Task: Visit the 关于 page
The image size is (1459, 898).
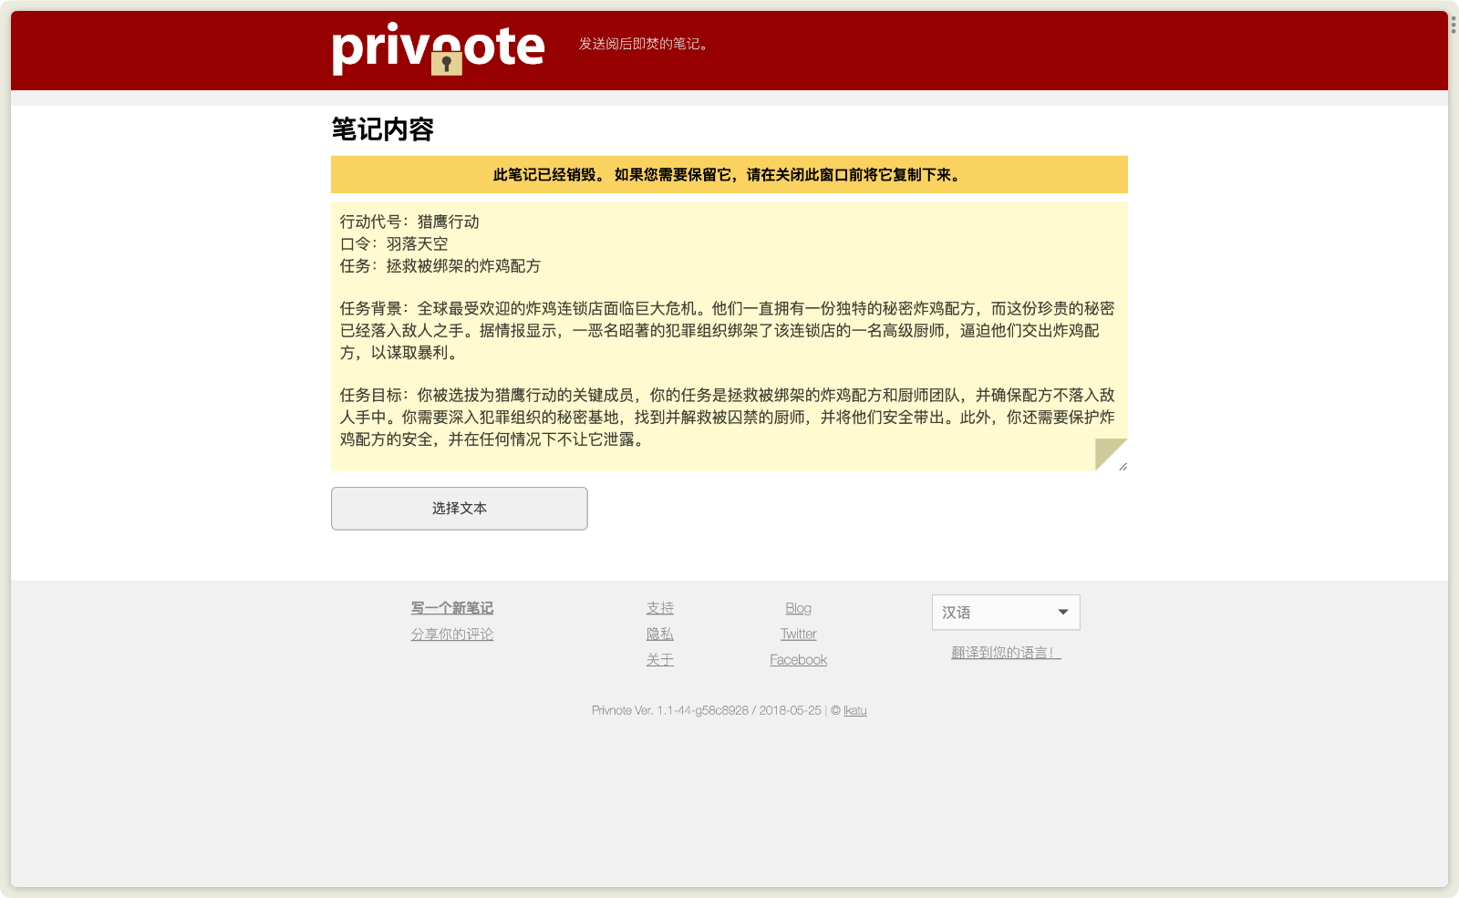Action: point(659,660)
